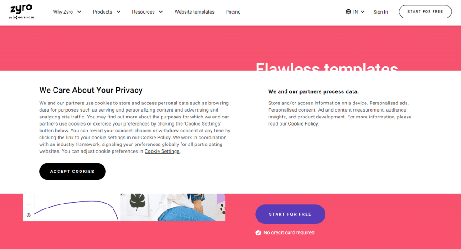Expand the Why Zyro chevron
The image size is (461, 249).
point(79,12)
